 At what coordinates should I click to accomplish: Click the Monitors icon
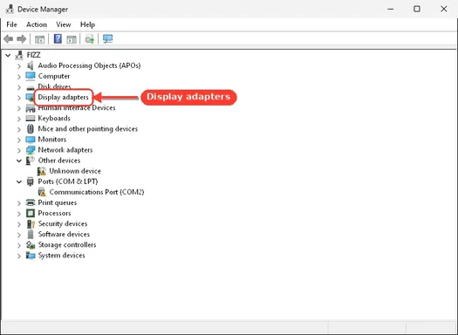(x=31, y=140)
